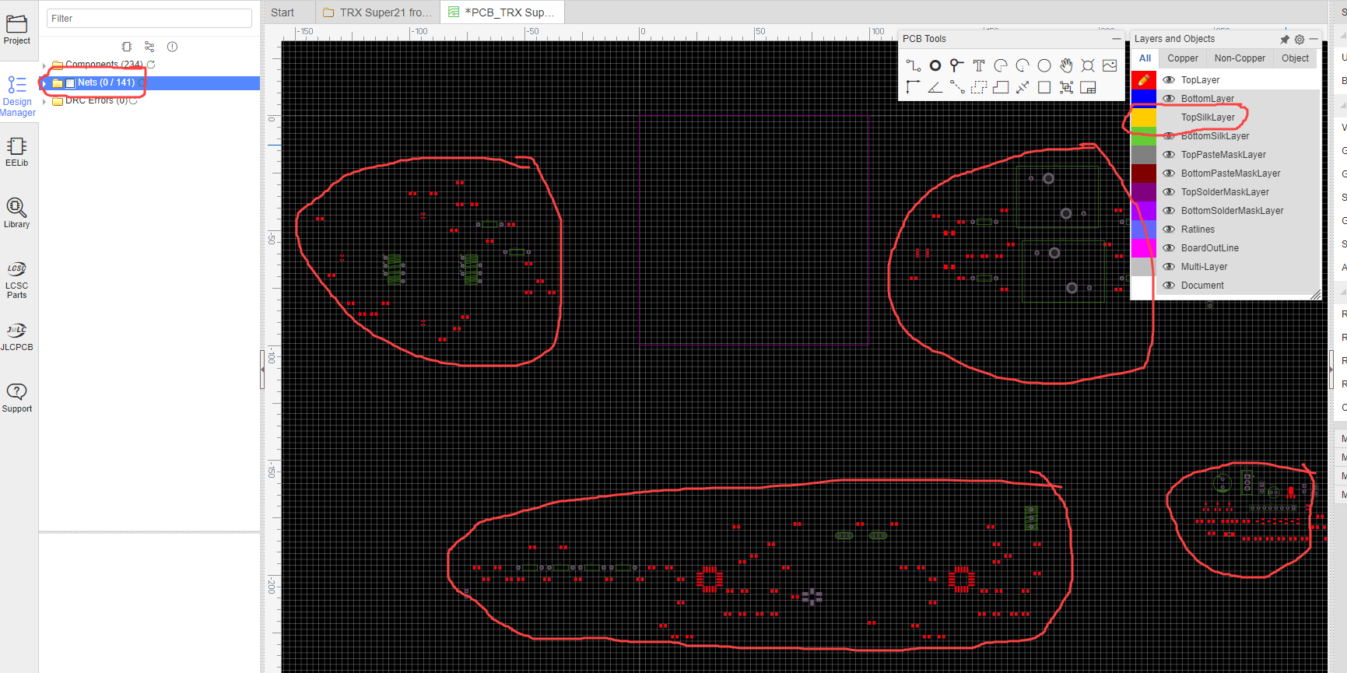Expand the Components folder tree
Viewport: 1347px width, 673px height.
pyautogui.click(x=44, y=65)
